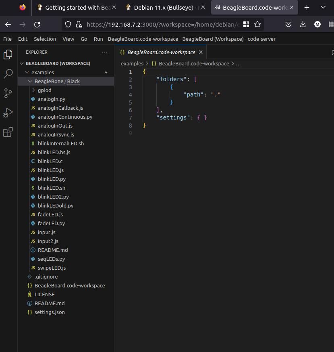
Task: Click the QR grid icon in address bar
Action: tap(246, 24)
